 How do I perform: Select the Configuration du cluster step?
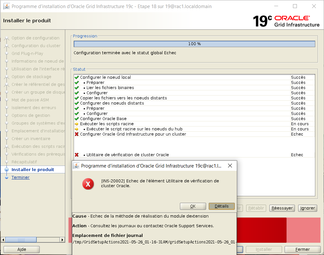36,46
